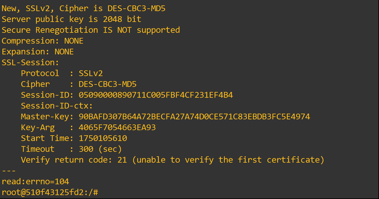Click the 'Server public key is 2048 bit' line
This screenshot has height=199, width=379.
[71, 19]
